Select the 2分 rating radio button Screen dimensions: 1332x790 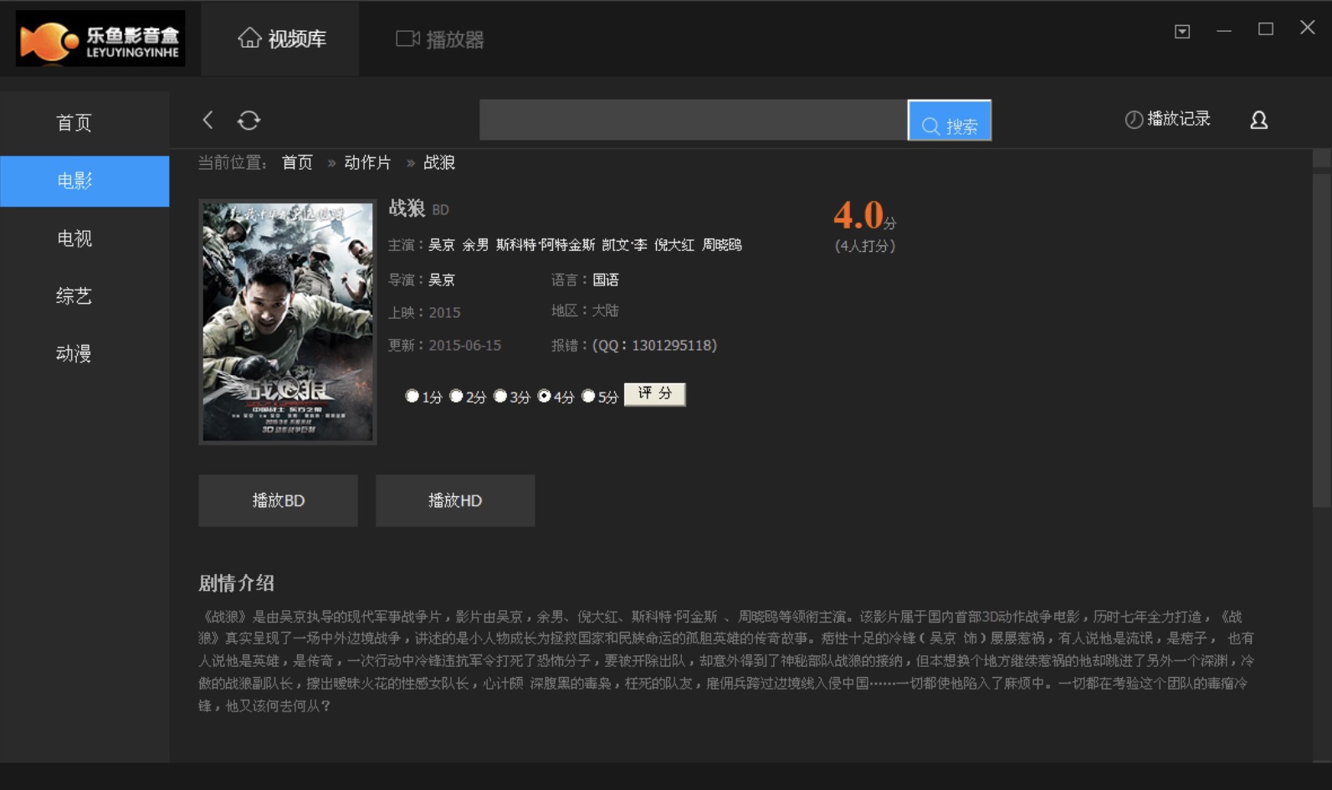[456, 396]
